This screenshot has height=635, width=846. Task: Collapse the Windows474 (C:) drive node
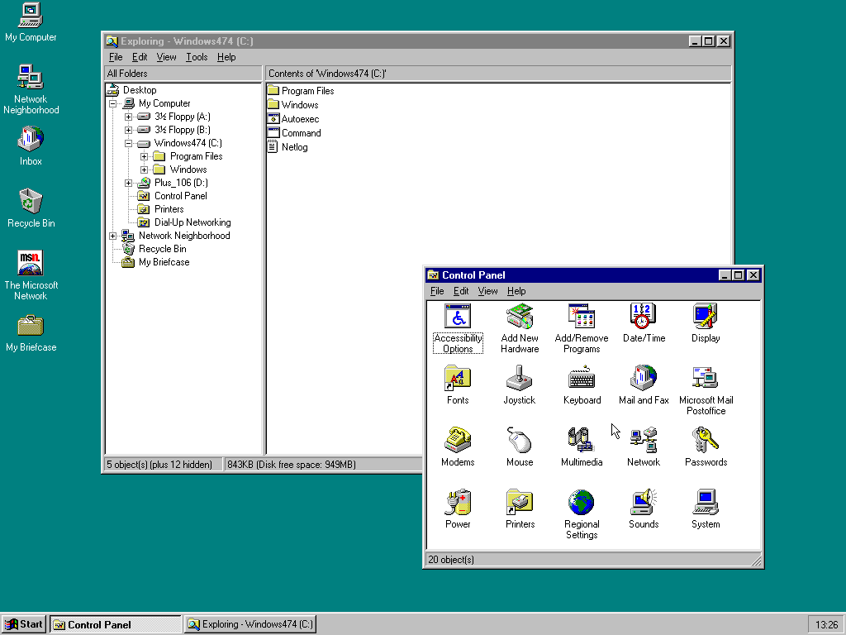(129, 143)
